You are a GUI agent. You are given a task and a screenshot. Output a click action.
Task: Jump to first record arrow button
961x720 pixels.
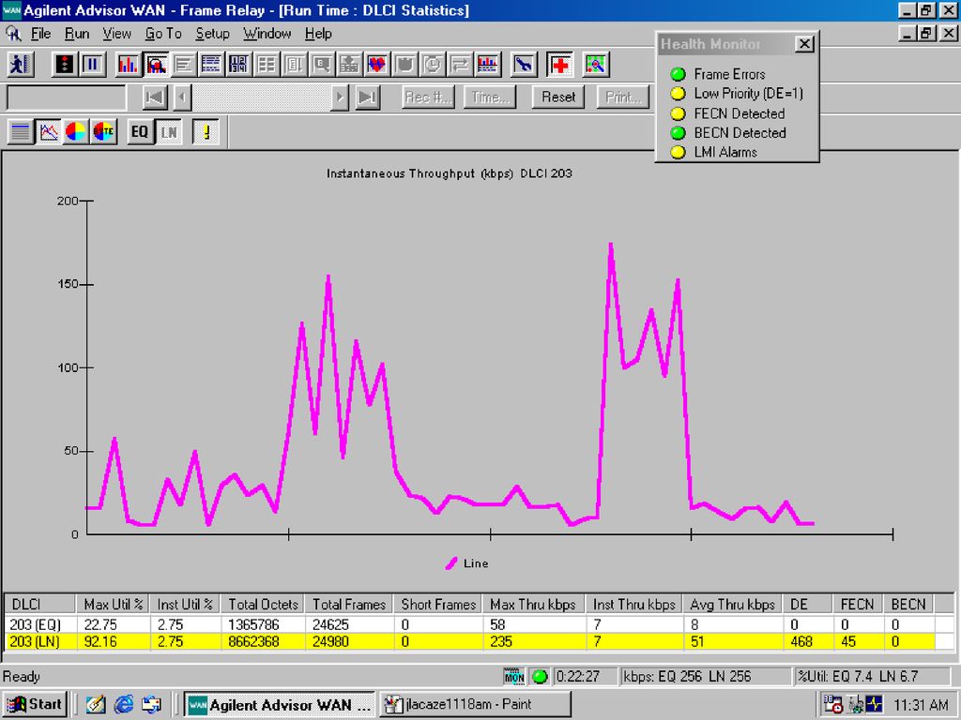(155, 97)
